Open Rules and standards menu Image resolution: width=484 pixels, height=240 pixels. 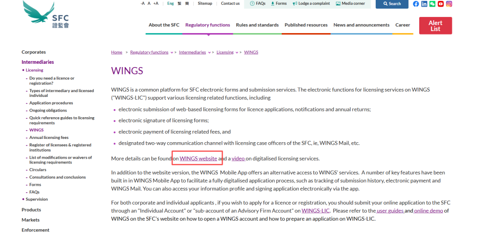[257, 25]
